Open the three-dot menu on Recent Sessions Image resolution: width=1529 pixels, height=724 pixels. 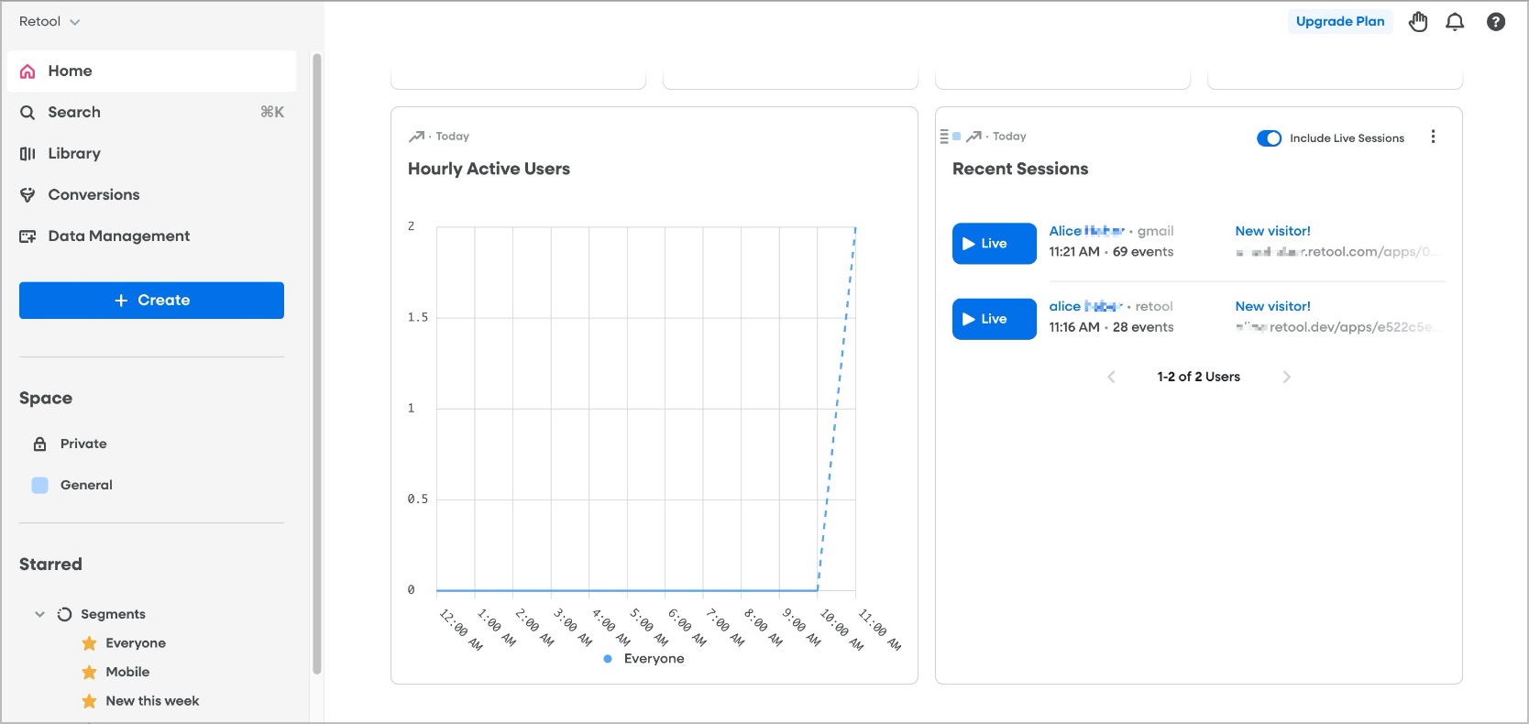[x=1433, y=137]
